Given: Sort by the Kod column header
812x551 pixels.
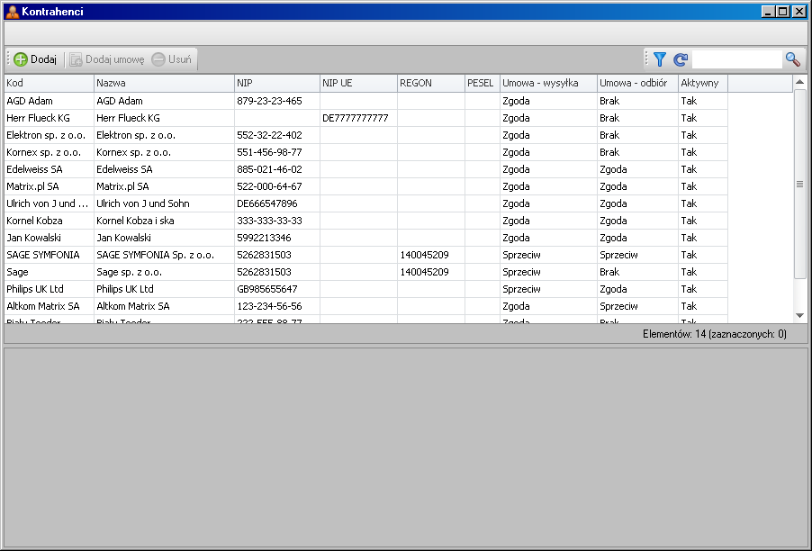Looking at the screenshot, I should point(49,83).
